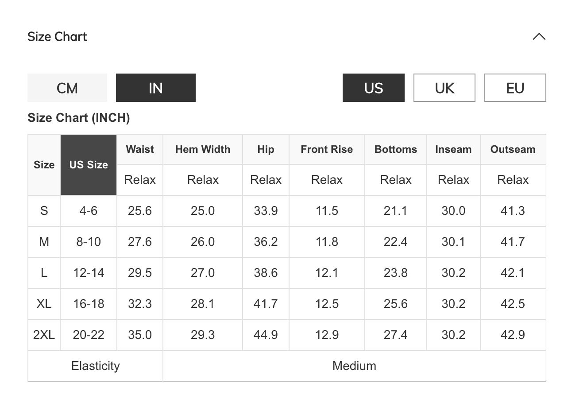Click the Hip column header

coord(266,149)
